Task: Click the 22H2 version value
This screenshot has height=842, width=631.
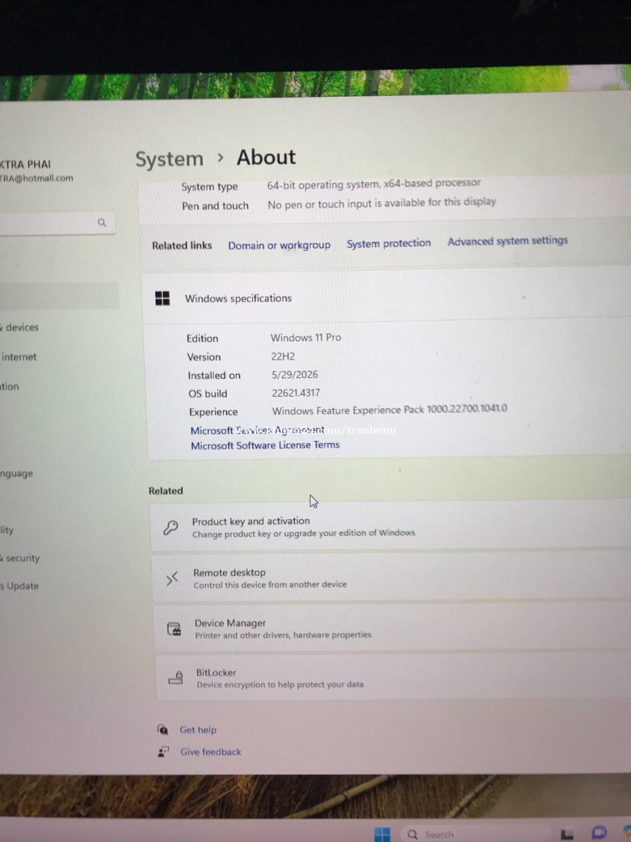Action: coord(283,356)
